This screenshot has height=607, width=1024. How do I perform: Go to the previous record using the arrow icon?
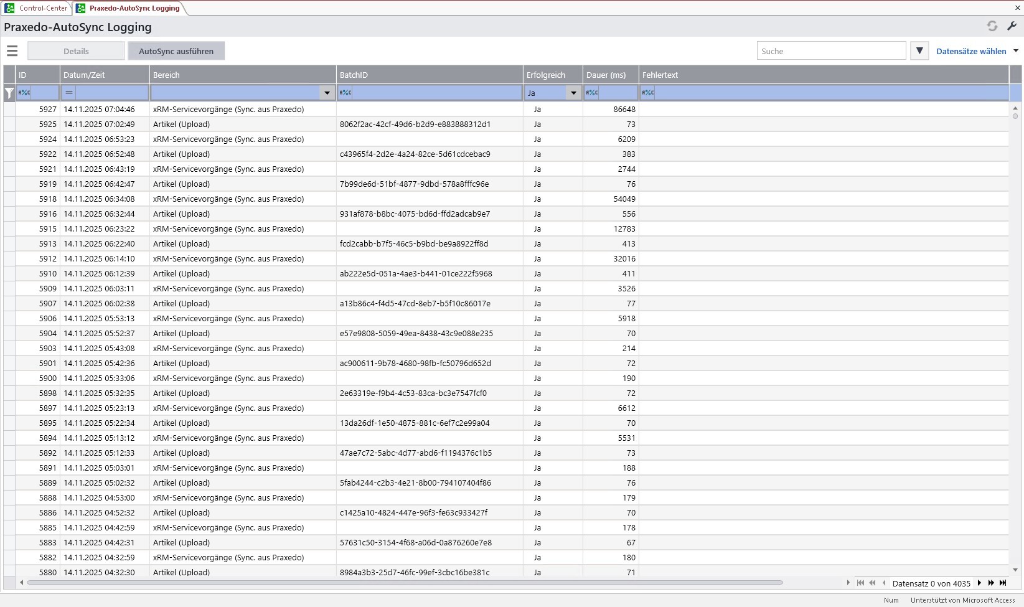coord(883,583)
